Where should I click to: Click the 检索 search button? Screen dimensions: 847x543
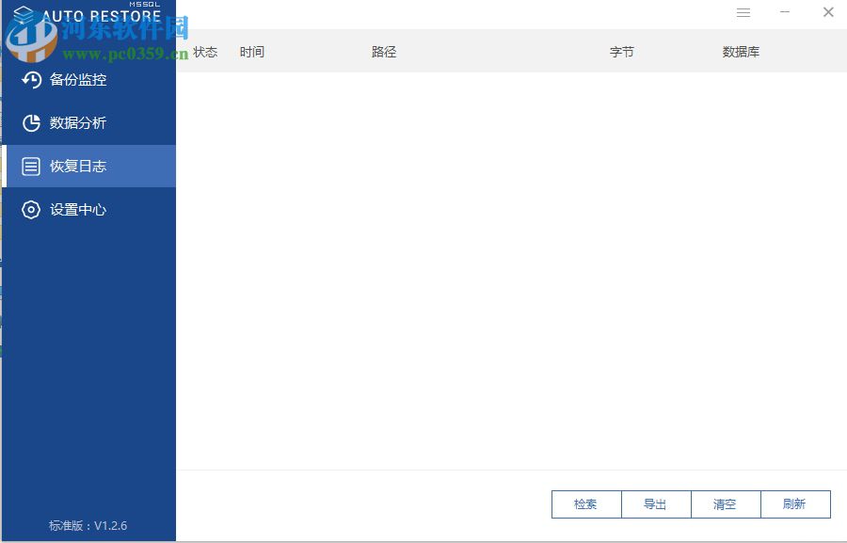point(586,503)
